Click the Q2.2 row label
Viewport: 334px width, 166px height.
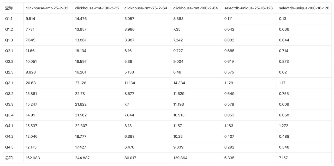click(9, 62)
